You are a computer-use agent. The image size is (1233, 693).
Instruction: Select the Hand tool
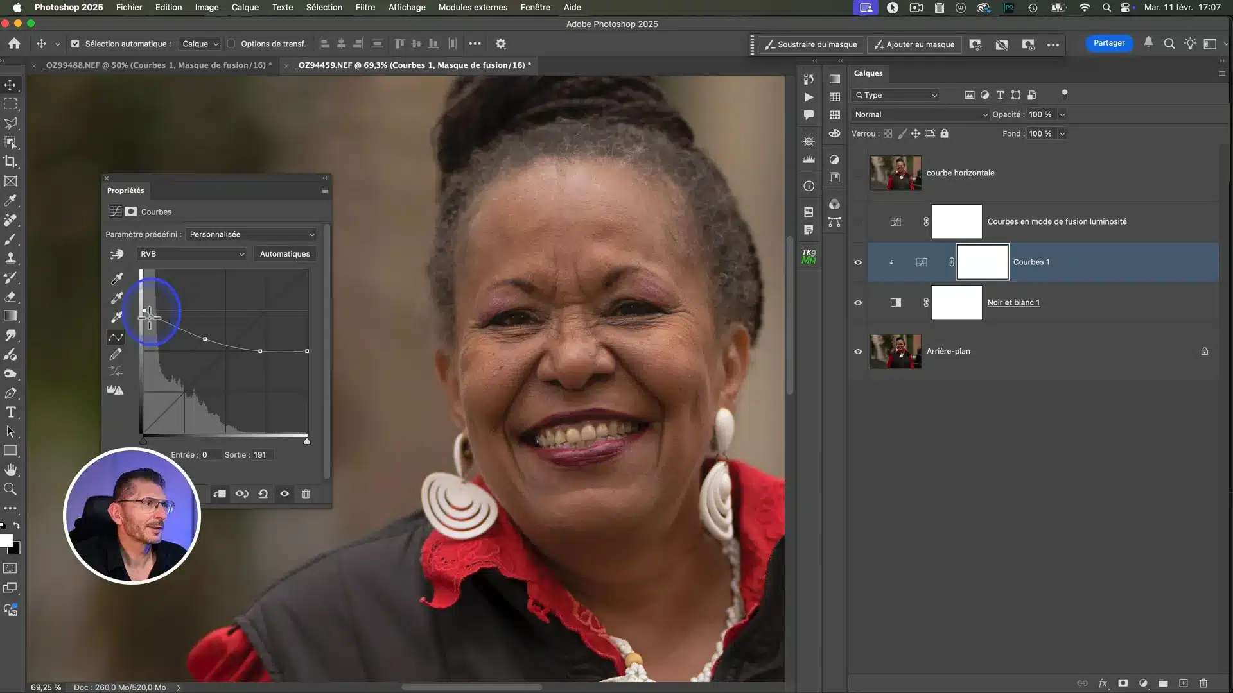(10, 470)
